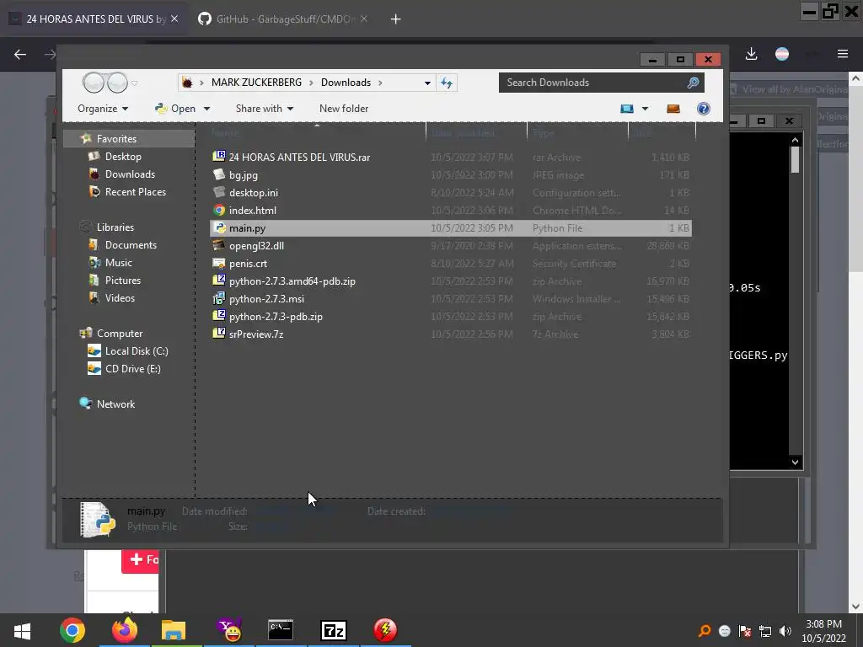
Task: Open Firefox from the taskbar
Action: coord(125,630)
